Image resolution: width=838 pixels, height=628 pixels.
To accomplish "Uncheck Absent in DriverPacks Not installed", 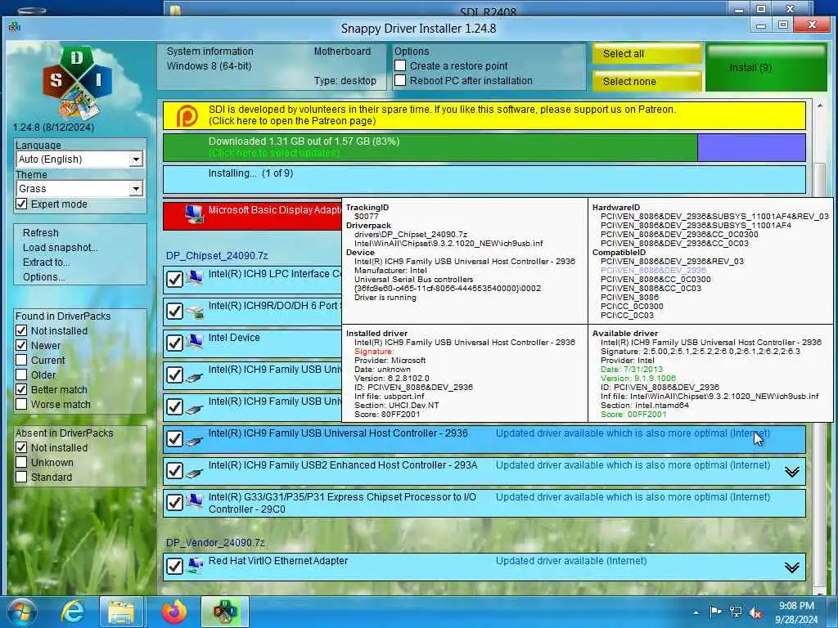I will pos(21,447).
